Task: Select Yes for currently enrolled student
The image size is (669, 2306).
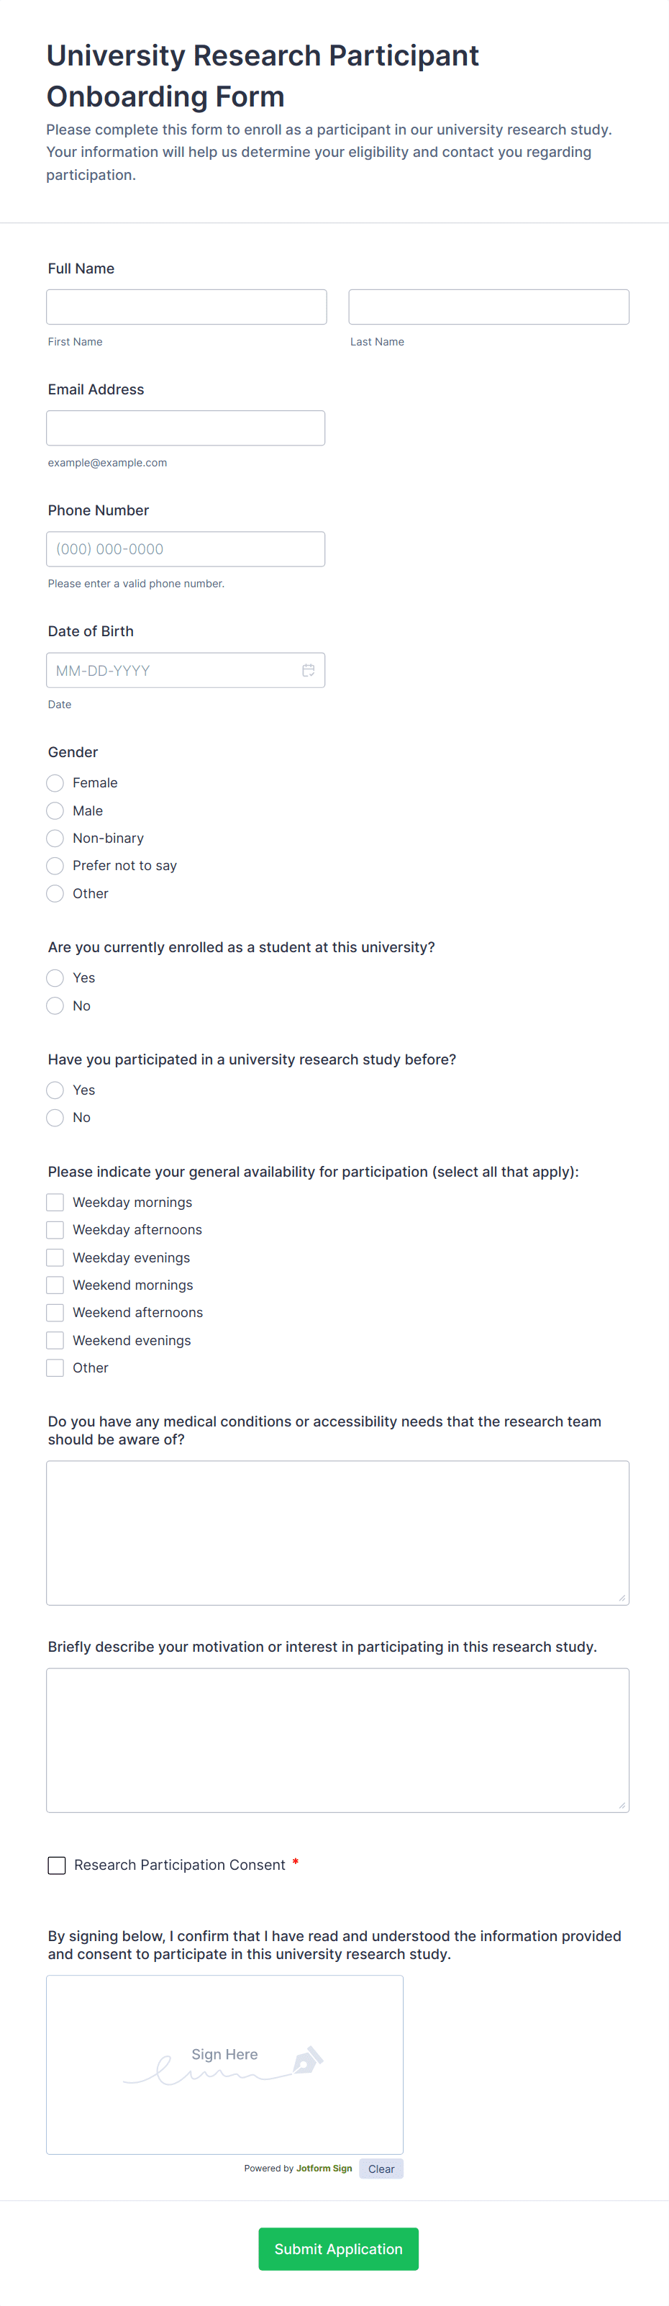Action: coord(55,977)
